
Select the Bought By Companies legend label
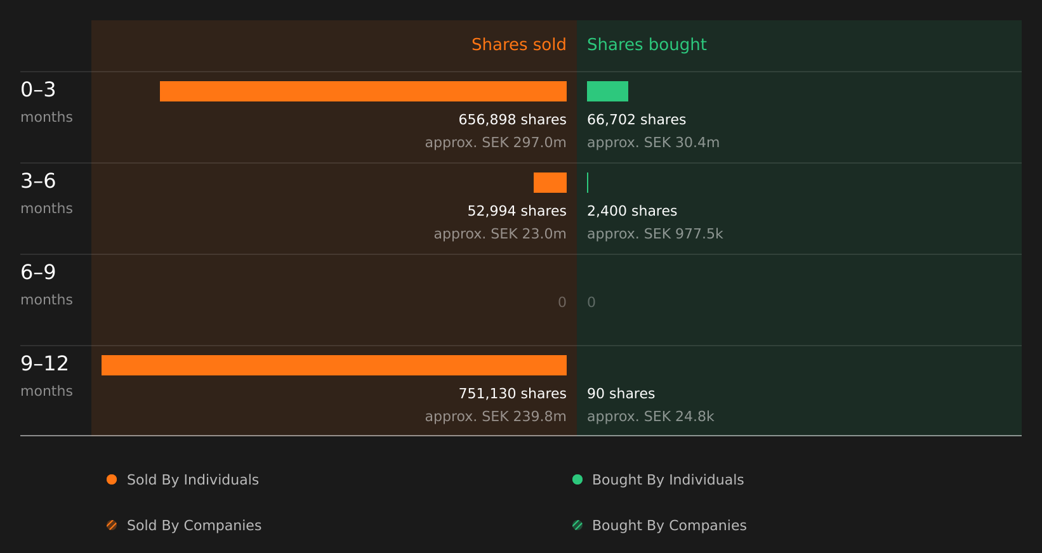tap(669, 526)
